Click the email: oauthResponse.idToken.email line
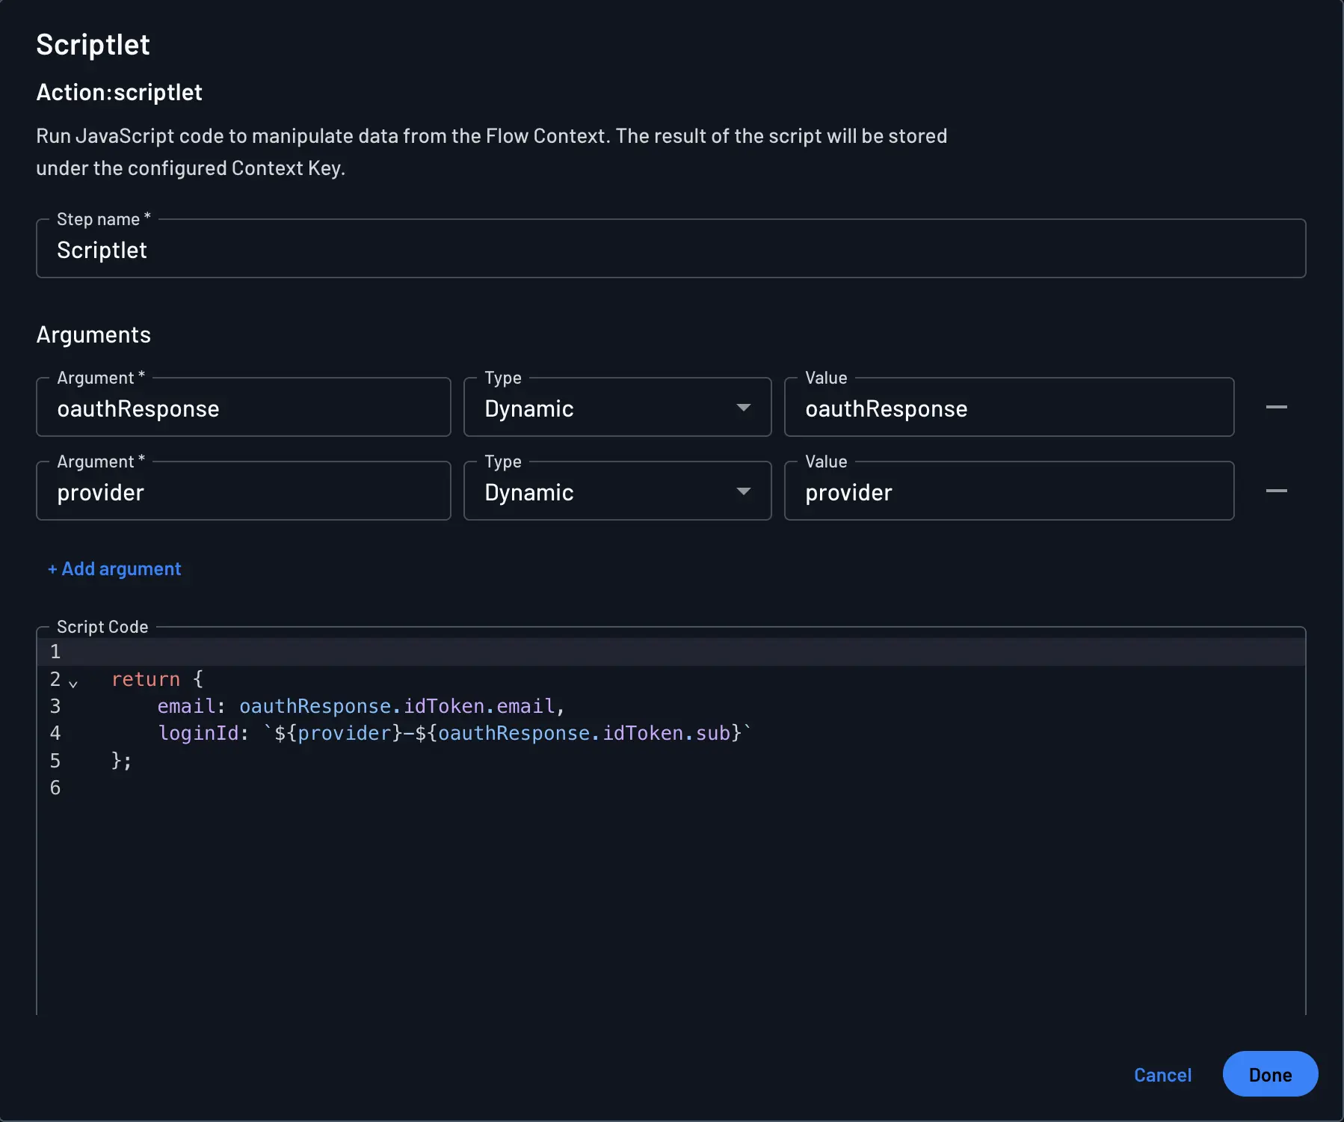Viewport: 1344px width, 1122px height. 361,706
